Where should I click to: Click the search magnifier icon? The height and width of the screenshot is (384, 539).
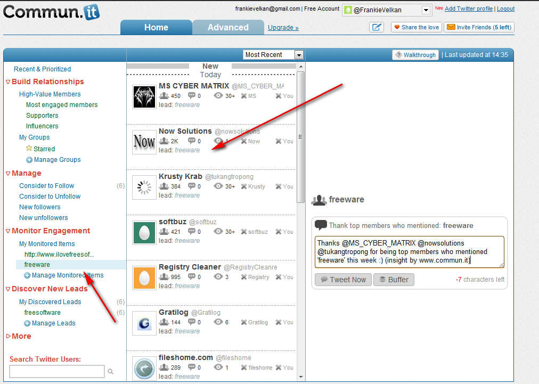(x=110, y=371)
